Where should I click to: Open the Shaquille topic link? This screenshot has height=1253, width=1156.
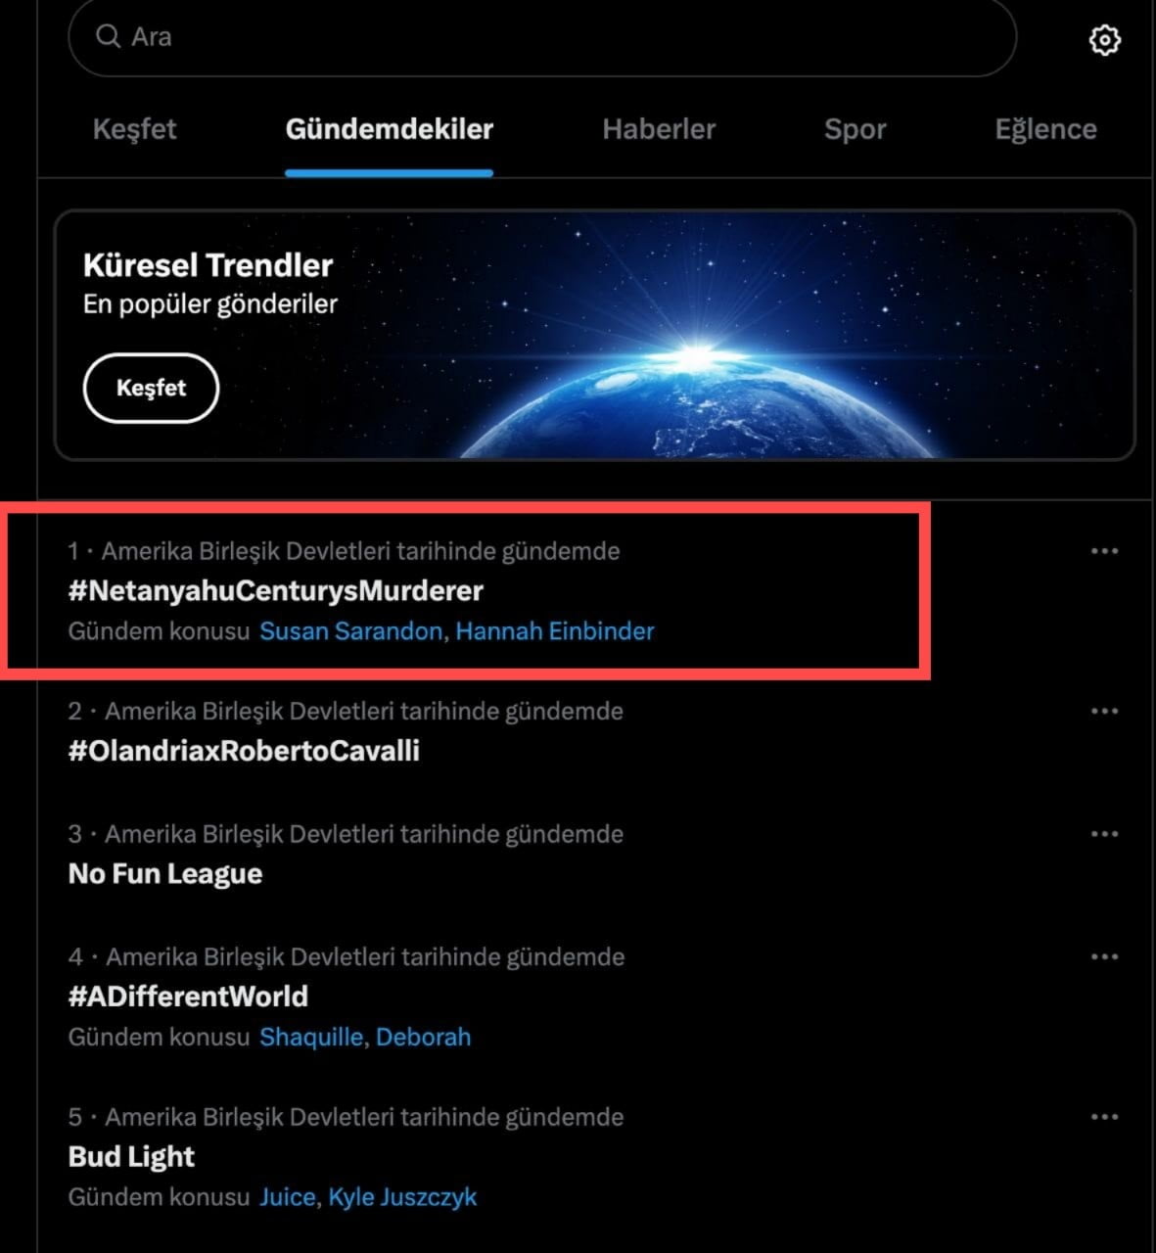tap(311, 1038)
